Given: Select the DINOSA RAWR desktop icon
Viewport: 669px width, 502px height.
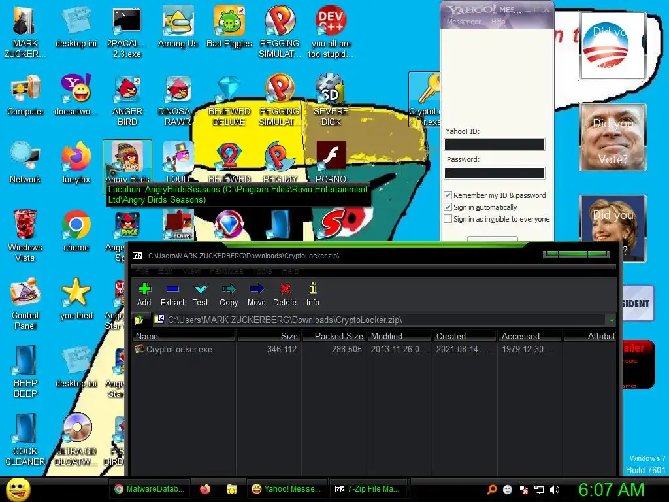Looking at the screenshot, I should pyautogui.click(x=176, y=101).
